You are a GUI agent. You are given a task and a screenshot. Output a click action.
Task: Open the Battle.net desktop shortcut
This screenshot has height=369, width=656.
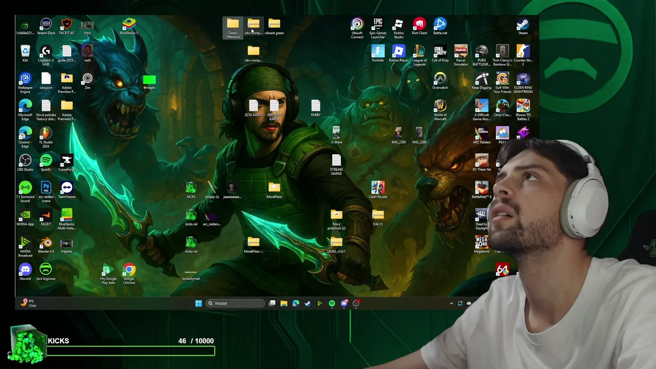440,27
